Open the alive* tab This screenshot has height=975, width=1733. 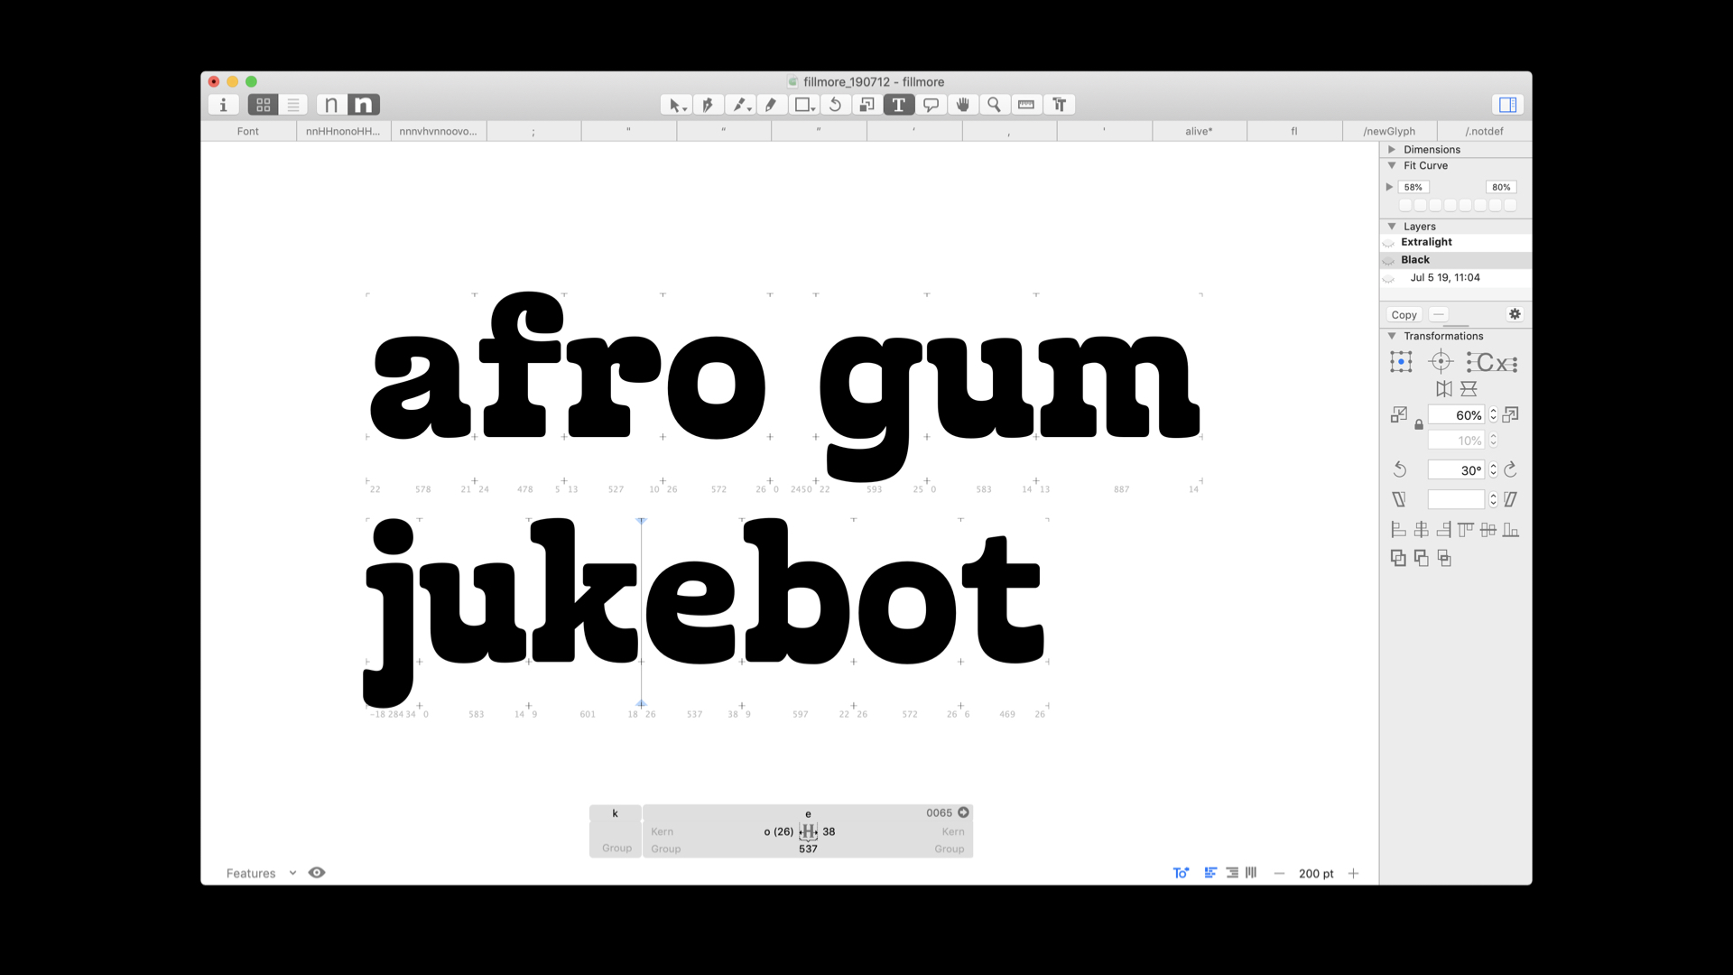1199,131
